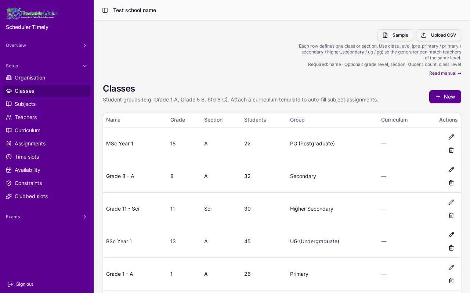Delete the Grade 11 - Sci class
Image resolution: width=470 pixels, height=293 pixels.
coord(451,215)
